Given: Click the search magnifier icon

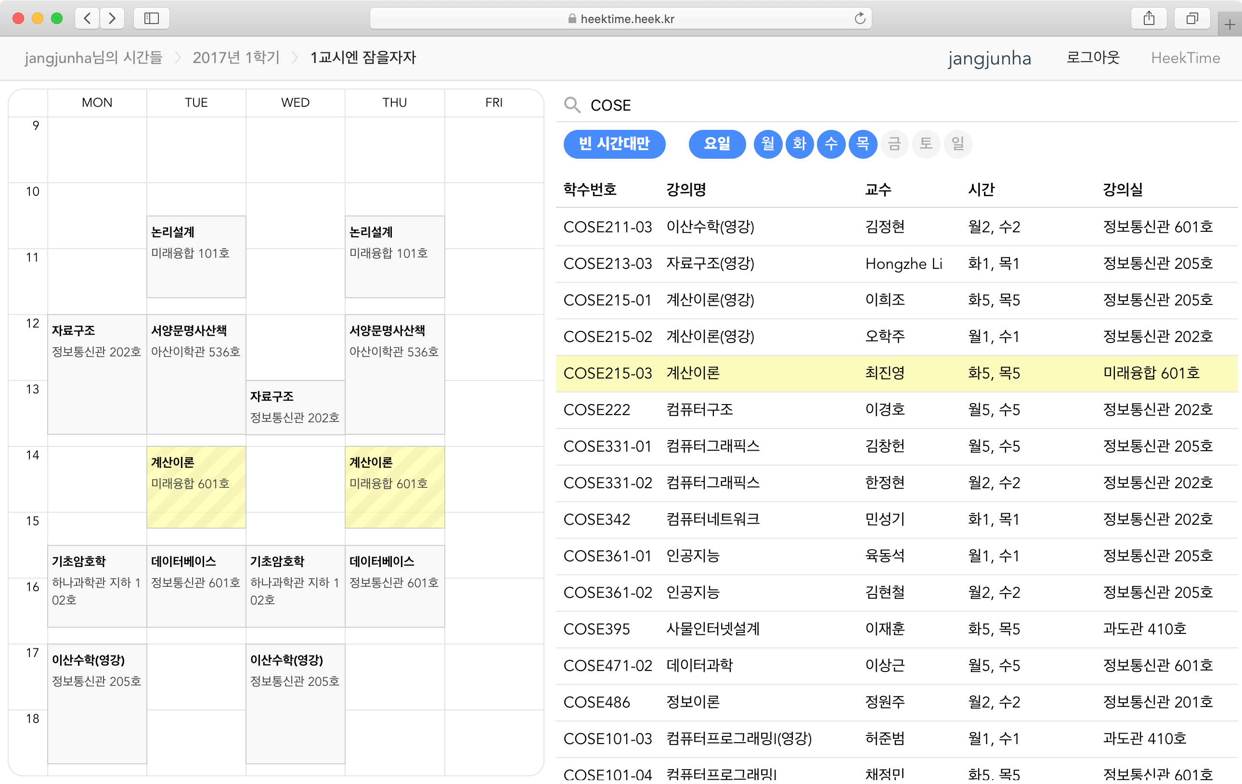Looking at the screenshot, I should click(572, 105).
